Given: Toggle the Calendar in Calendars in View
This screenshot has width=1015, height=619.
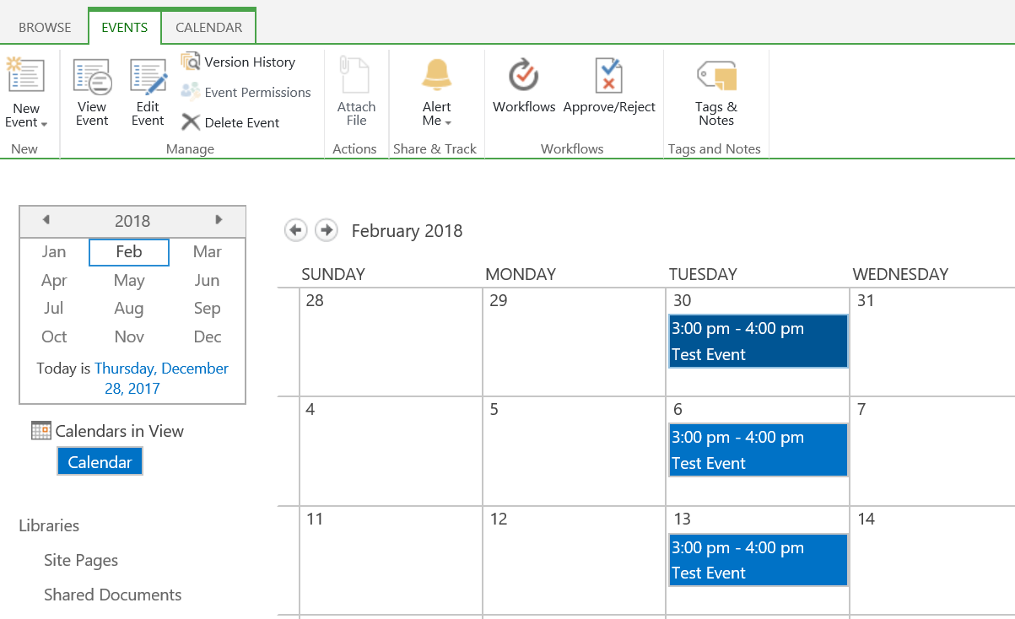Looking at the screenshot, I should (100, 460).
